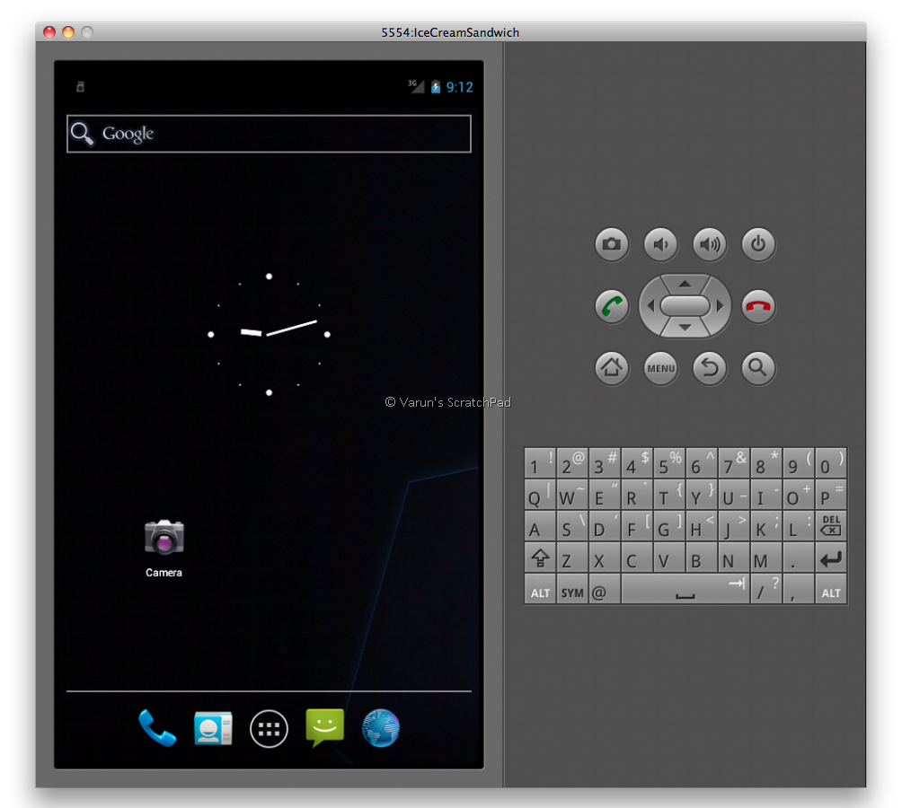This screenshot has height=808, width=902.
Task: Open the all apps drawer
Action: (x=269, y=729)
